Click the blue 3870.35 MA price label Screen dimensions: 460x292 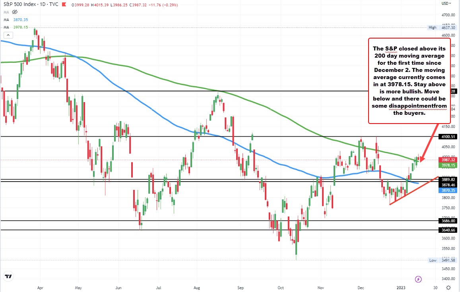448,190
